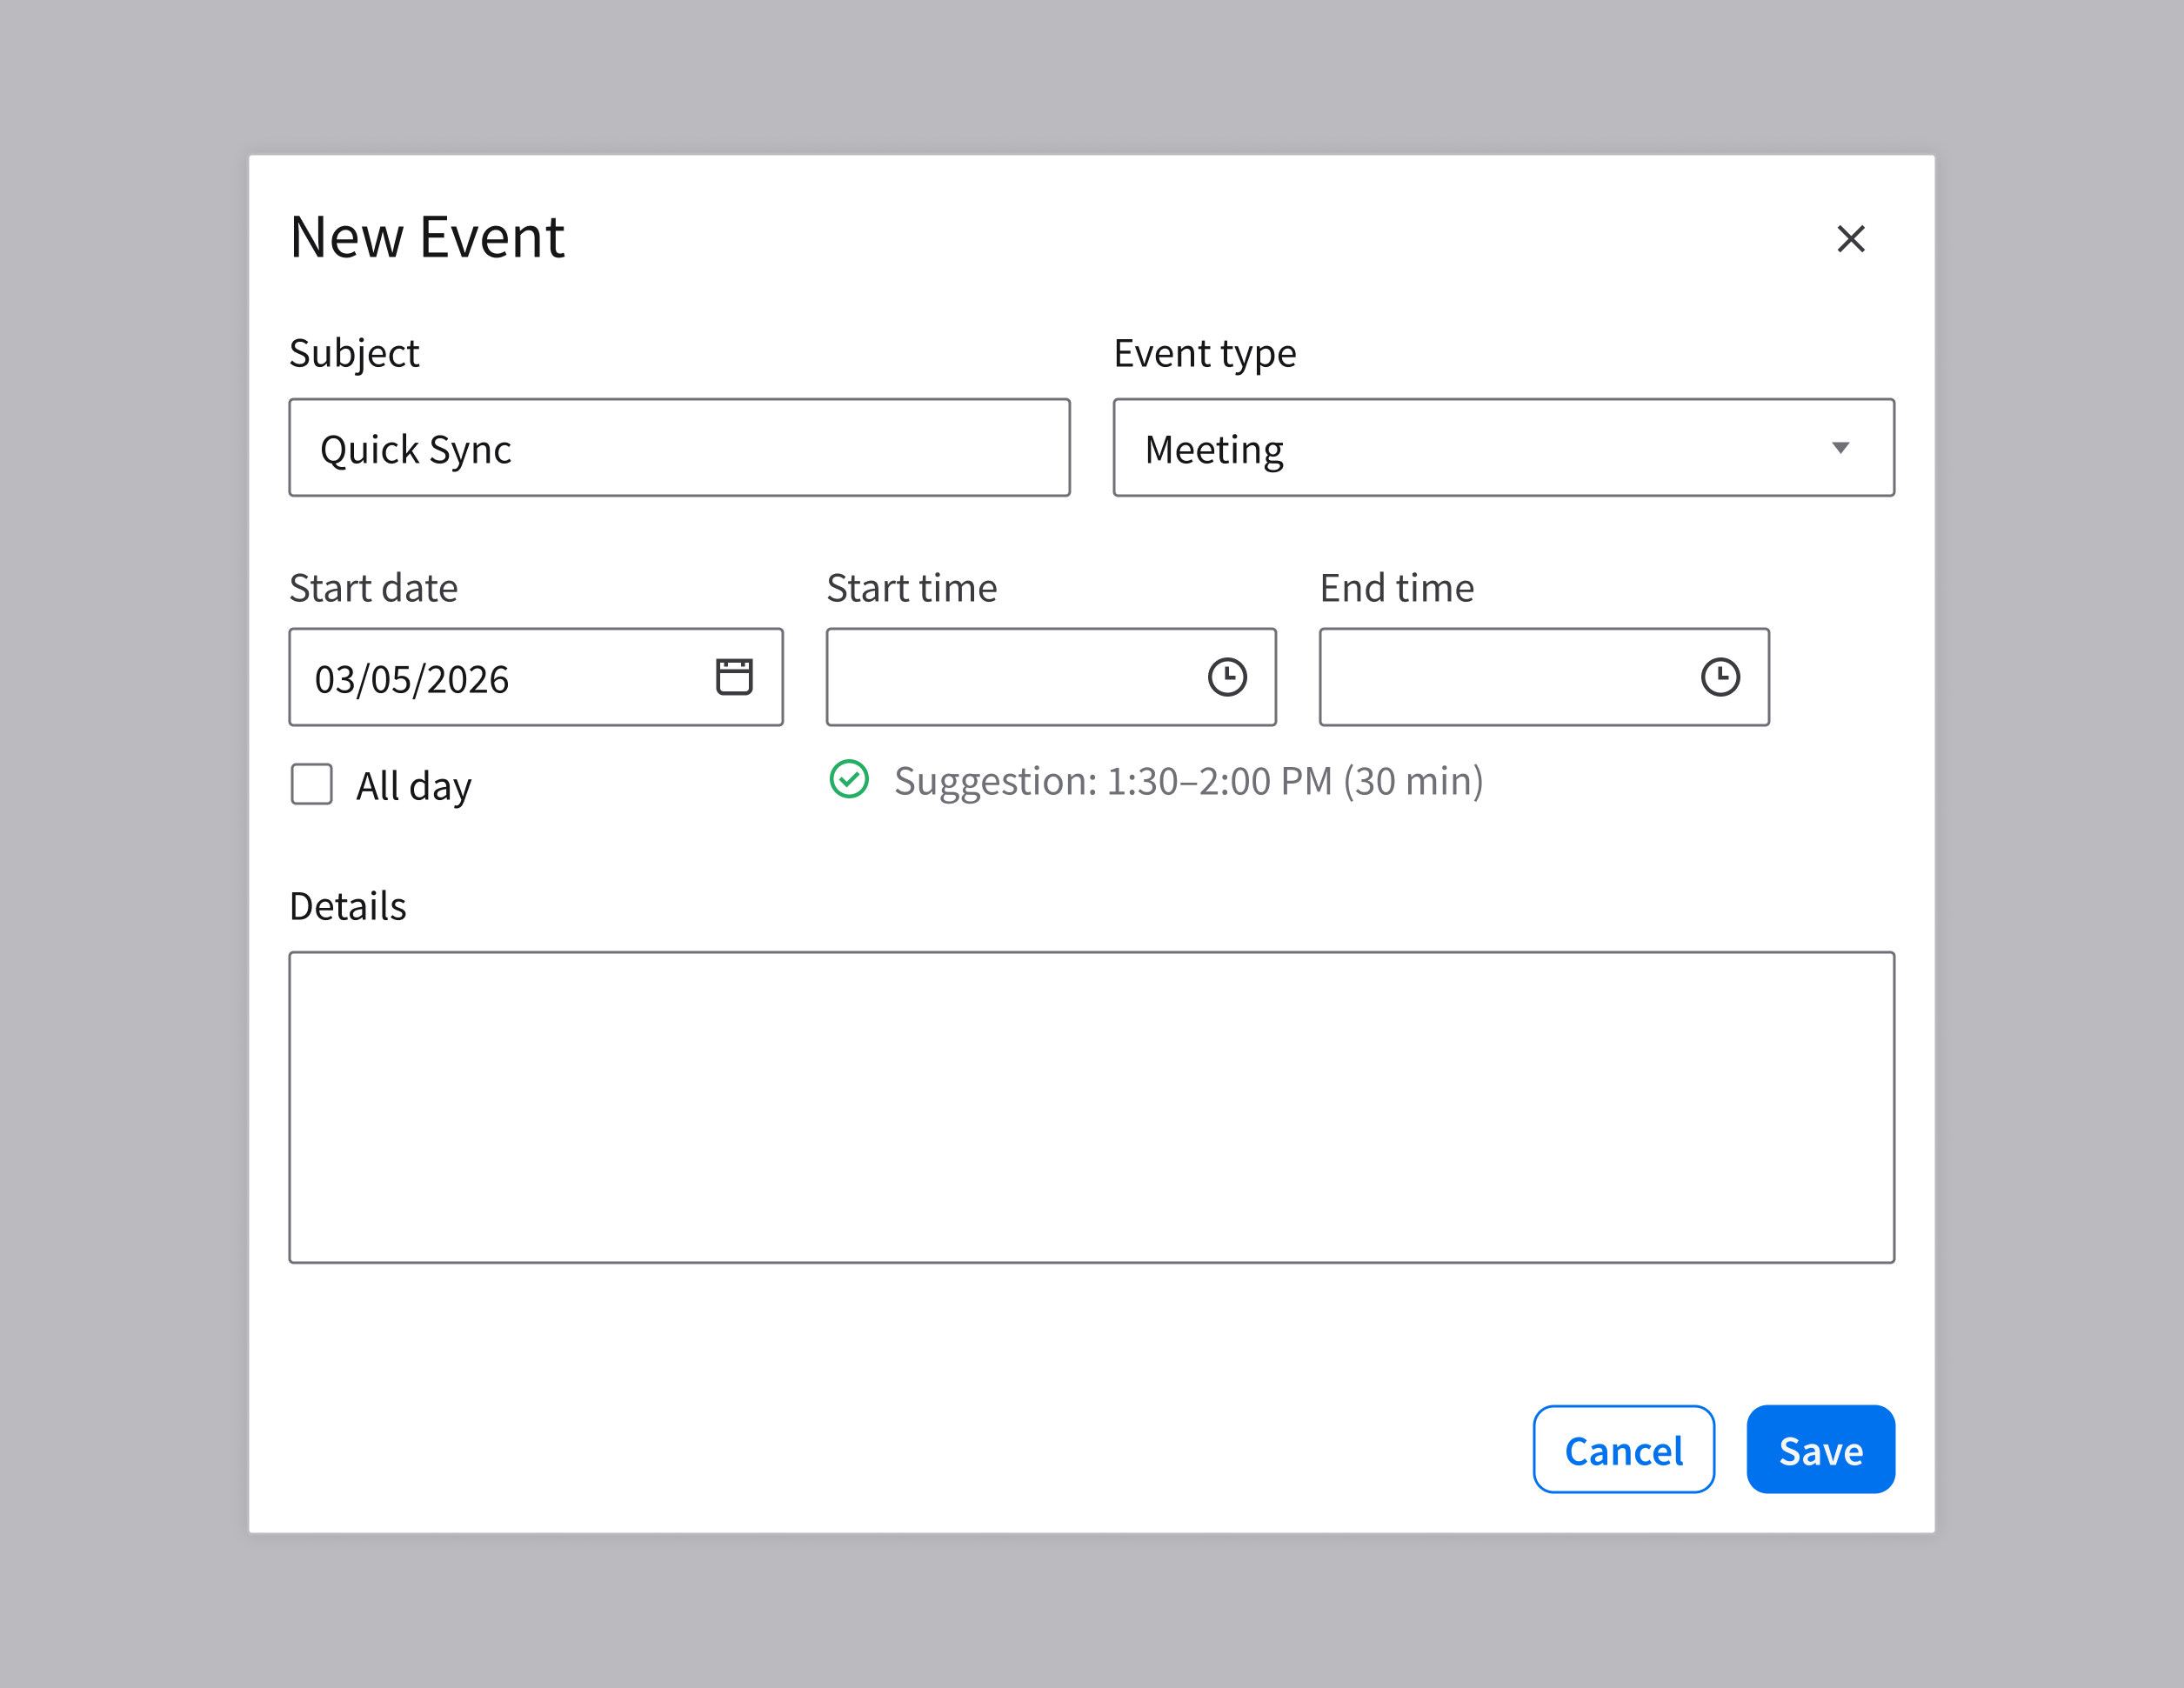Click the Details label
The image size is (2184, 1688).
[348, 906]
